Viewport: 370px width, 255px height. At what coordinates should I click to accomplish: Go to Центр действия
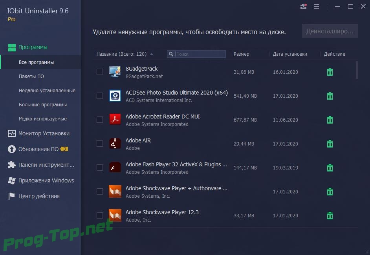39,196
